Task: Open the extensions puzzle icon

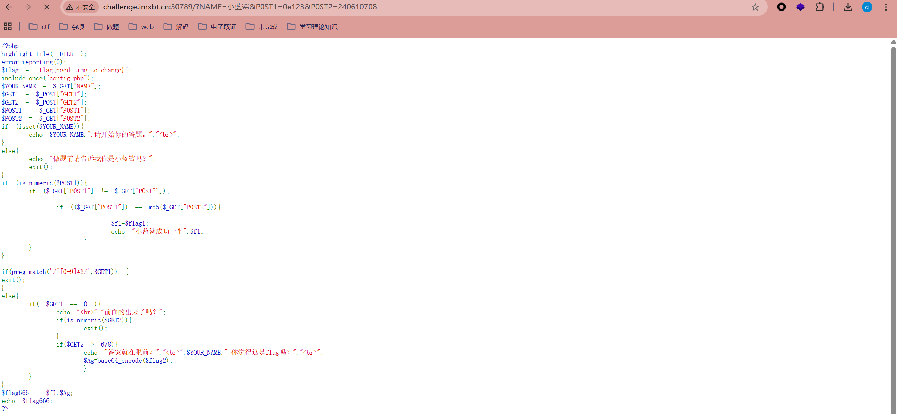Action: tap(820, 7)
